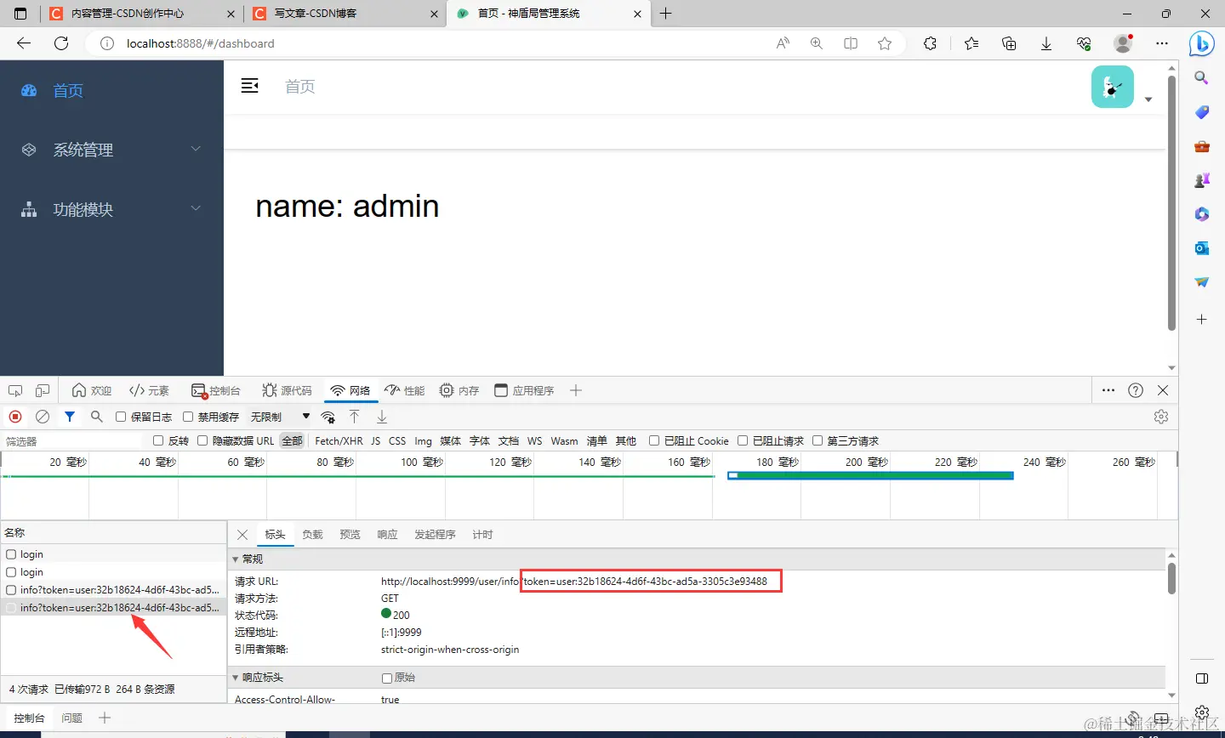This screenshot has width=1225, height=738.
Task: Open the collections icon
Action: tap(1009, 43)
